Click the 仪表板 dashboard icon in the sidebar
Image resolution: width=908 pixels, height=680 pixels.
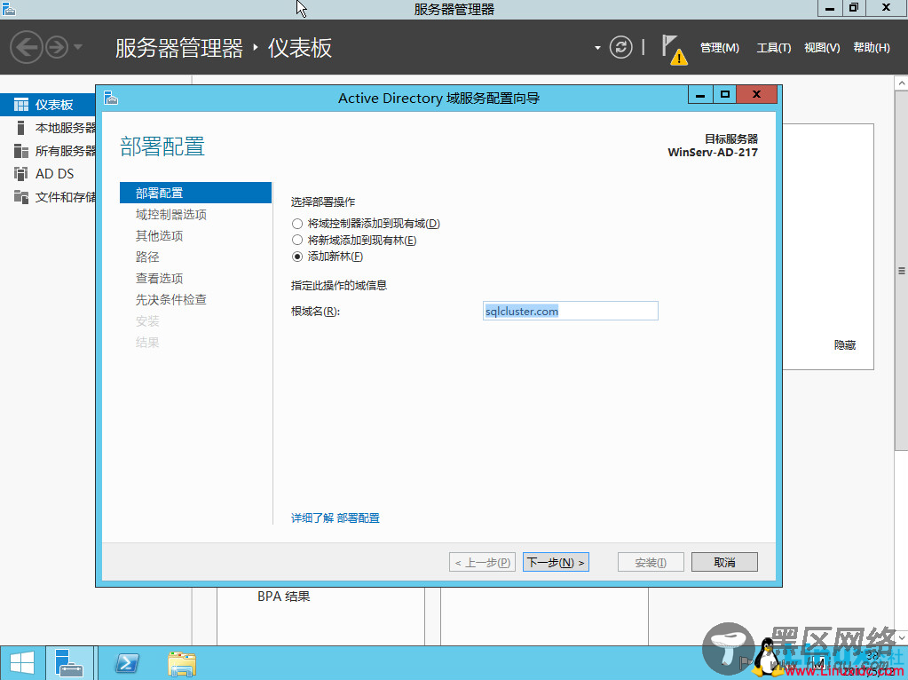[x=20, y=104]
